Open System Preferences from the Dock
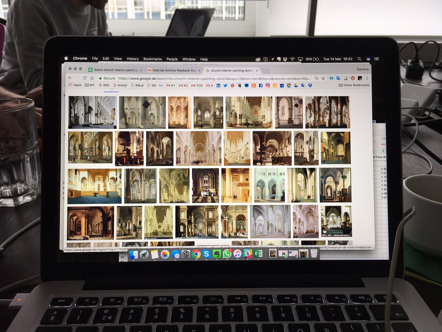This screenshot has height=332, width=442. click(186, 254)
